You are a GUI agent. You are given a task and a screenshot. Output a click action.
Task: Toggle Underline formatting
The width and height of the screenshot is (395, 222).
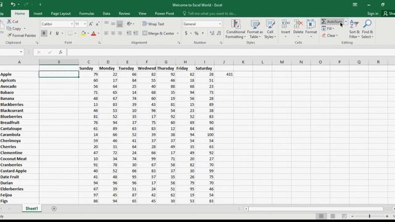(x=57, y=33)
